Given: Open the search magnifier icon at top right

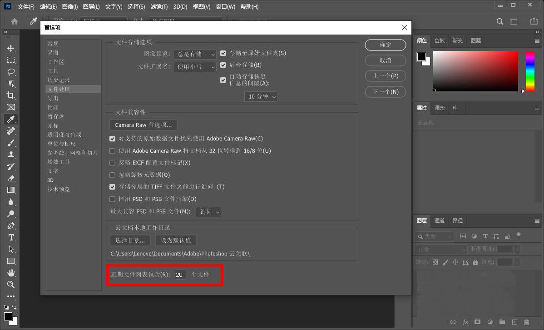Looking at the screenshot, I should (x=499, y=21).
